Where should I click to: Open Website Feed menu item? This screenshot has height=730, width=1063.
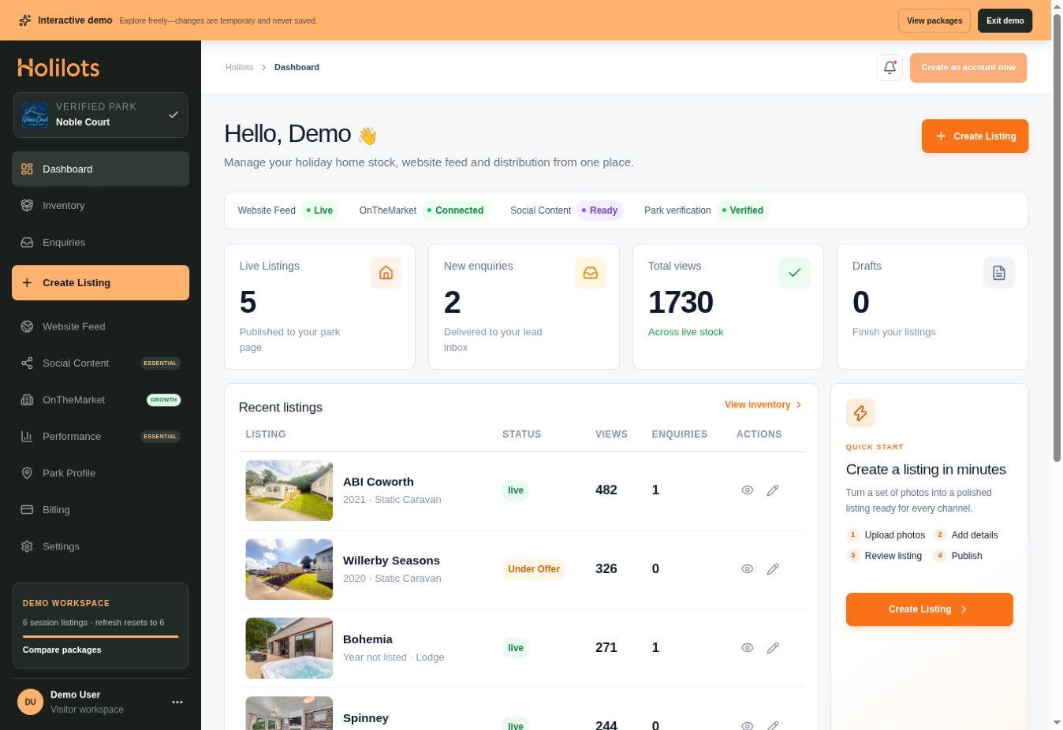coord(100,326)
